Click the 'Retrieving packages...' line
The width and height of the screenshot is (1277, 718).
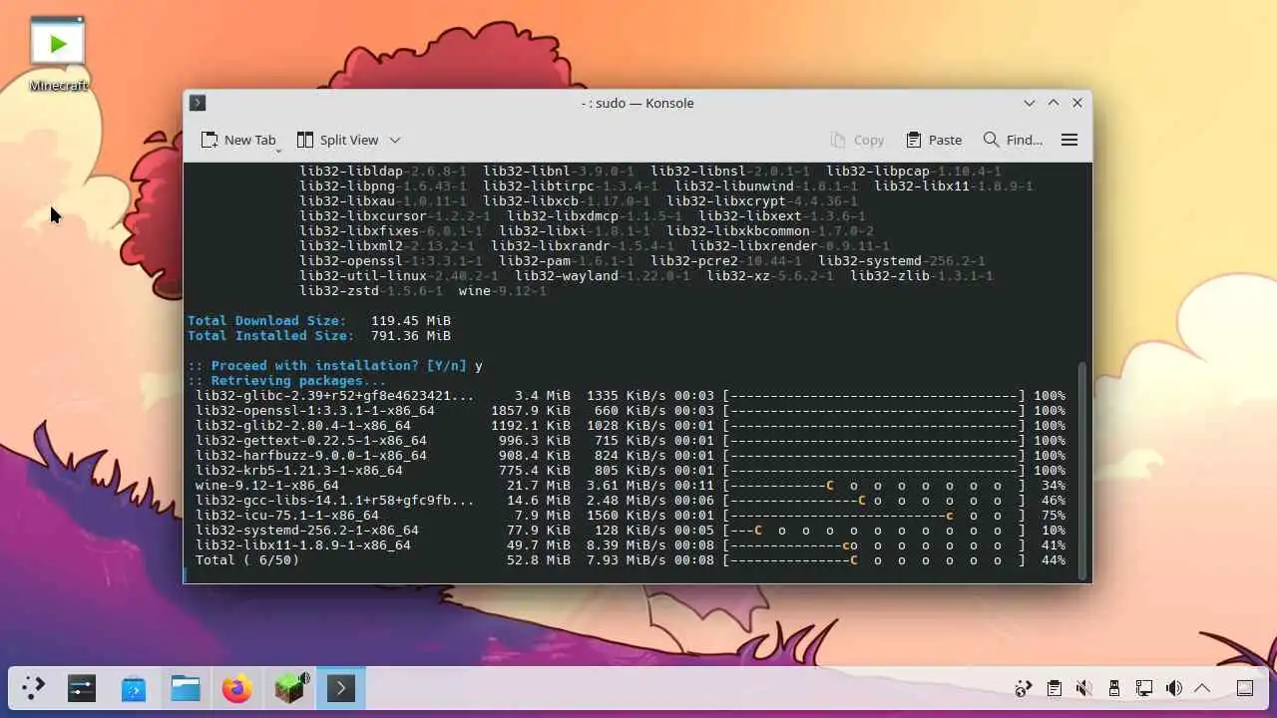point(287,381)
